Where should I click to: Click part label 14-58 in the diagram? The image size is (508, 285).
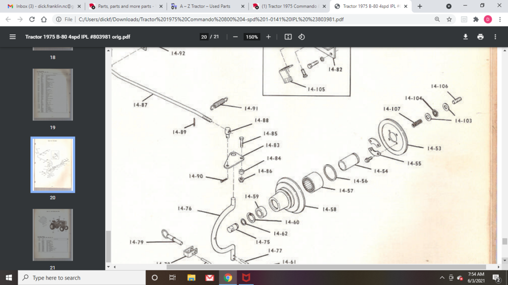click(x=329, y=210)
